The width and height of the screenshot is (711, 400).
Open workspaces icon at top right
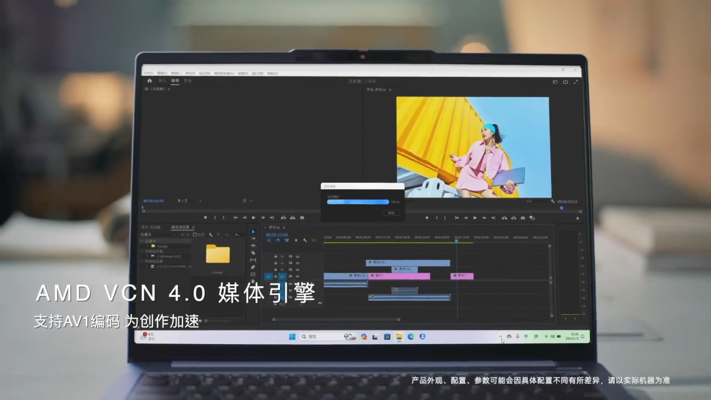coord(555,82)
